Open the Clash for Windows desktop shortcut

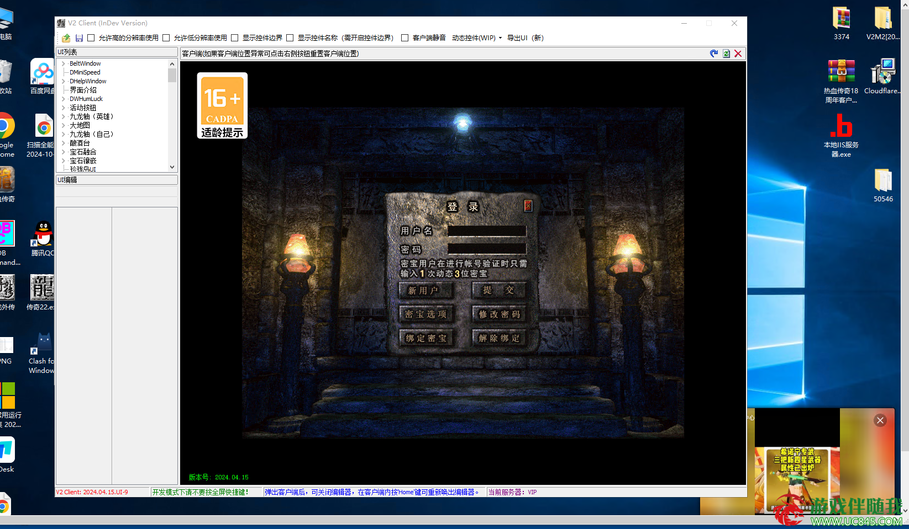tap(41, 354)
